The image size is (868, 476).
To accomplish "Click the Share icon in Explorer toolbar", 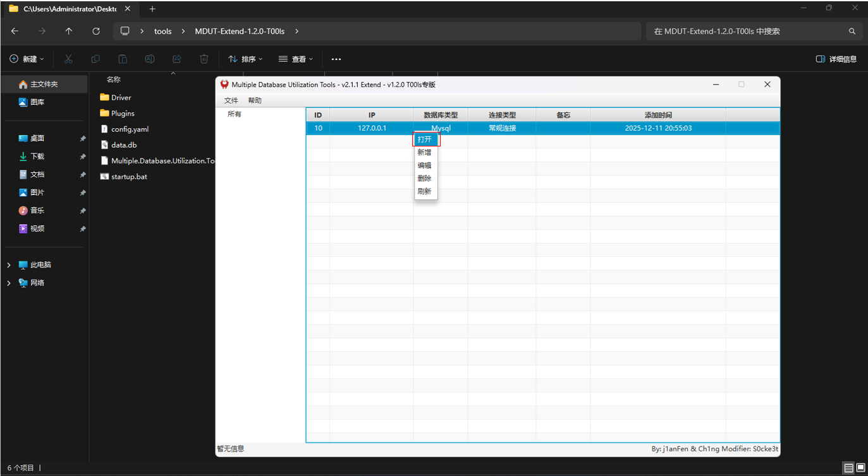I will 177,59.
